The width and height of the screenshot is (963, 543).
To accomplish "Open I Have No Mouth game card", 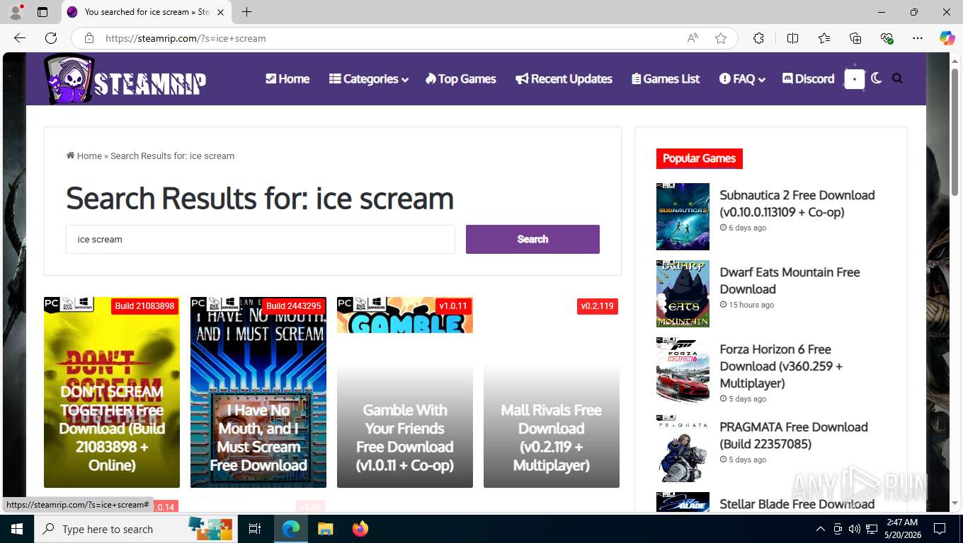I will click(x=258, y=392).
